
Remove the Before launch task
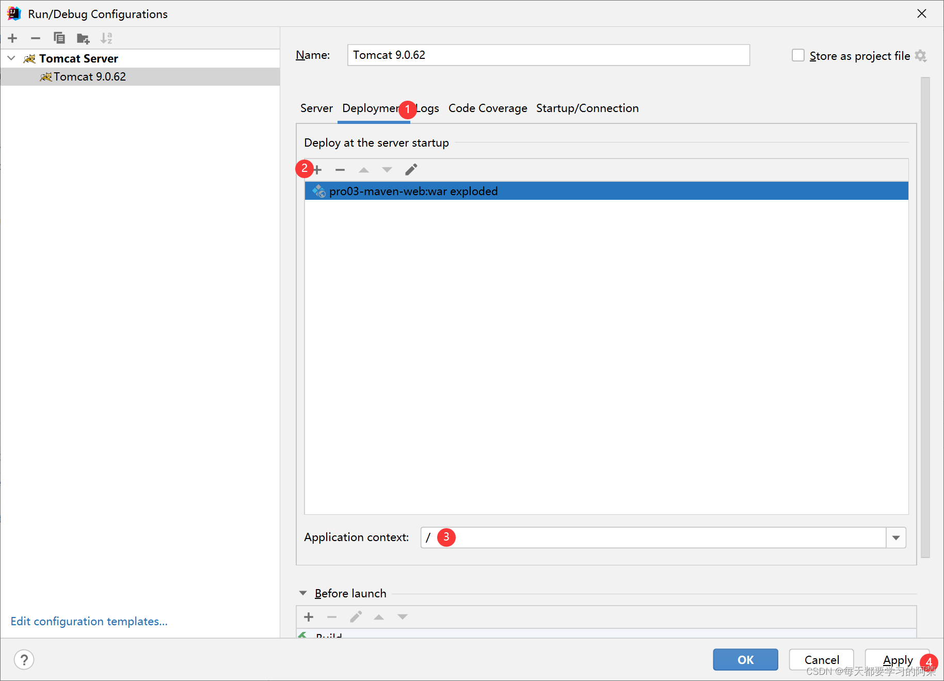(x=332, y=617)
